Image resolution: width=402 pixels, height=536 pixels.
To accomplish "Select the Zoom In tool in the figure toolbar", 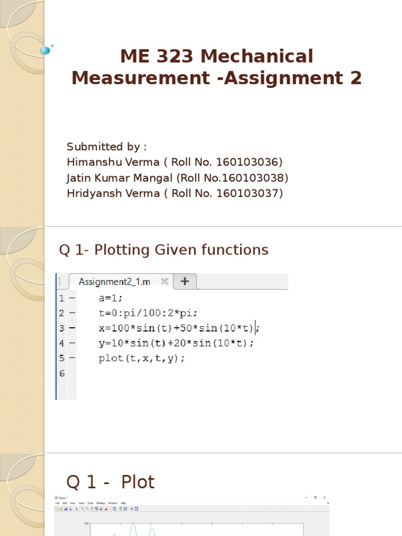I will click(83, 509).
